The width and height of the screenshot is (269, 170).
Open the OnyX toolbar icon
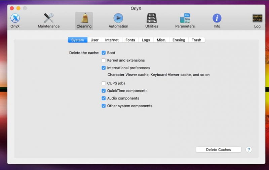coord(15,18)
